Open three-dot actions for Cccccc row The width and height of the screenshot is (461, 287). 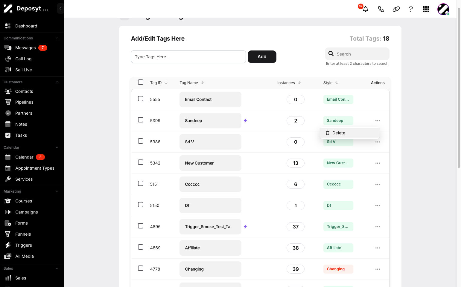pyautogui.click(x=378, y=184)
